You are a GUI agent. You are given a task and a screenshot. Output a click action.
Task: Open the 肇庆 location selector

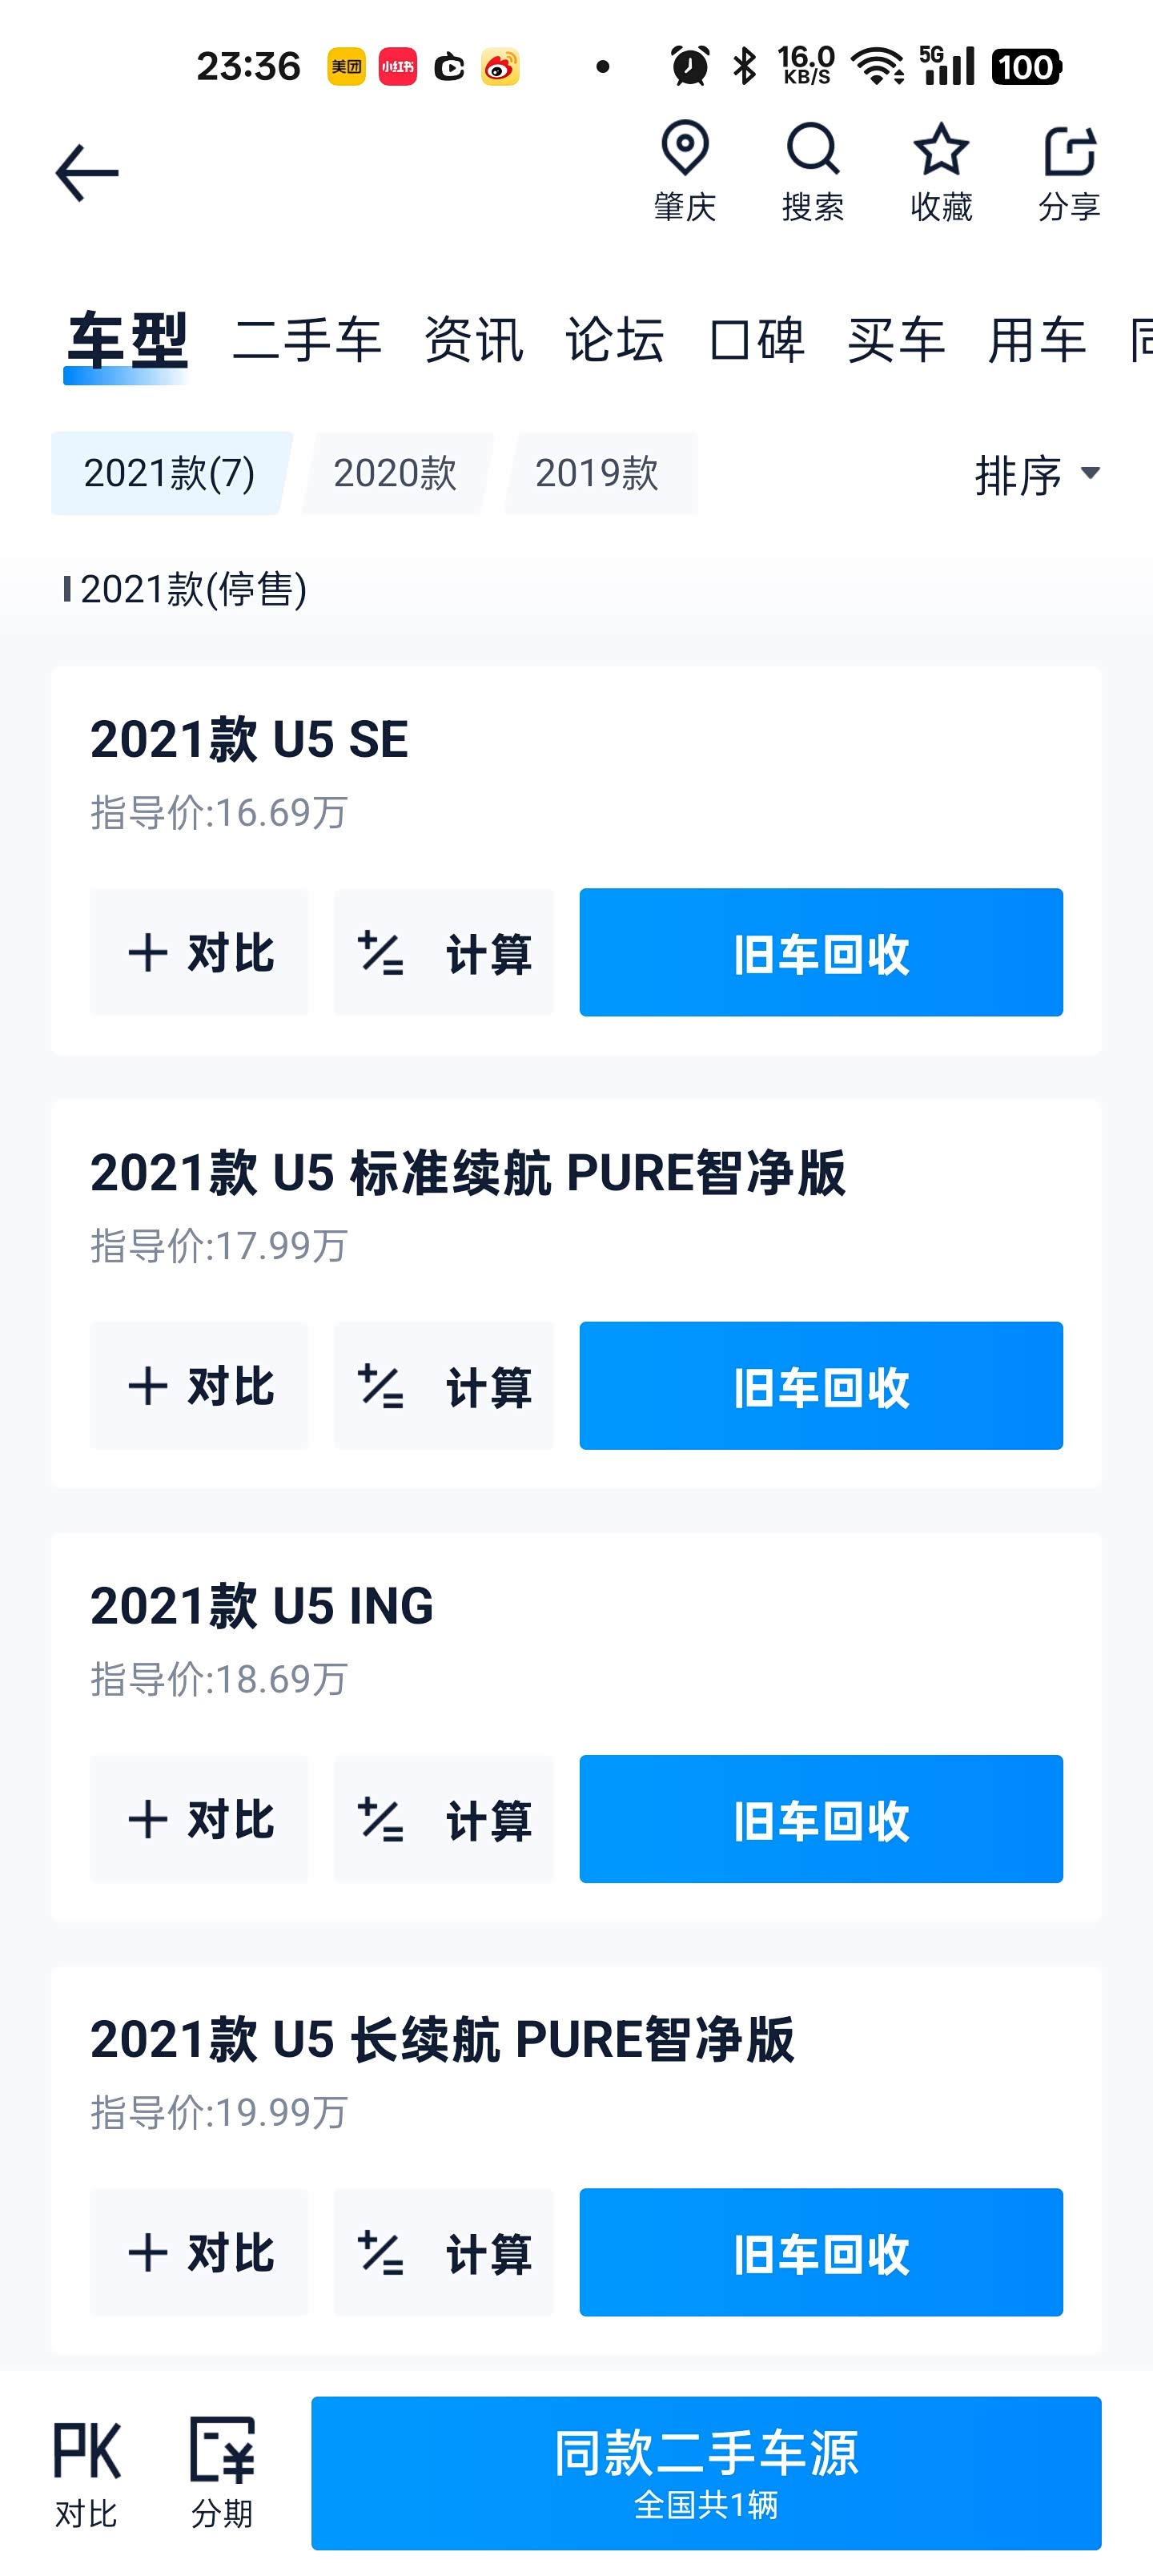tap(685, 171)
